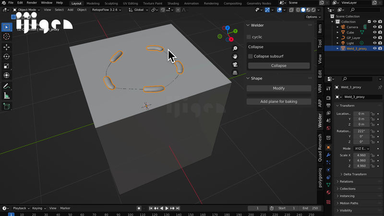Hide Cube with its eye icon

(x=375, y=32)
